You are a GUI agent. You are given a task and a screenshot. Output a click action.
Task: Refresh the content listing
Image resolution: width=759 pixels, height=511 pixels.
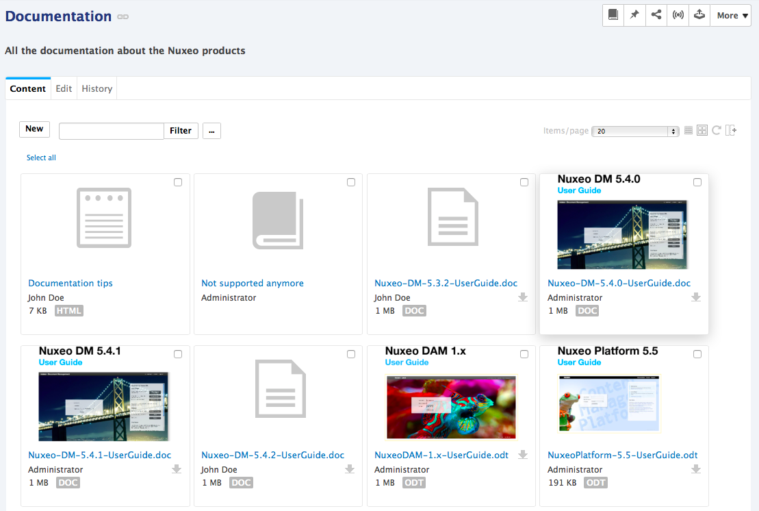pos(717,130)
